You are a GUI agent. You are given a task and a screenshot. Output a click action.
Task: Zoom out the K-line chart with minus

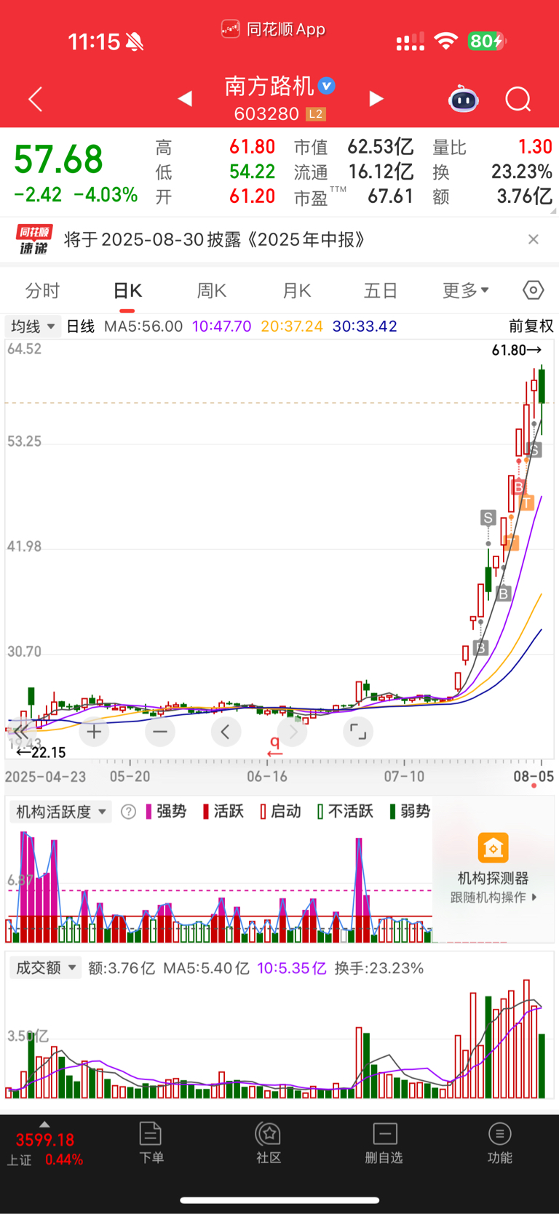pyautogui.click(x=160, y=732)
